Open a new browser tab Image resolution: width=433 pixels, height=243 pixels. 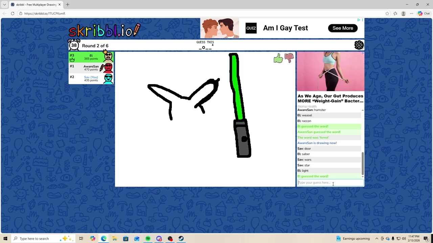[x=67, y=4]
